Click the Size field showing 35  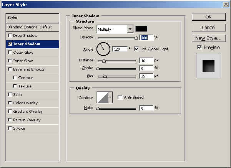(146, 76)
